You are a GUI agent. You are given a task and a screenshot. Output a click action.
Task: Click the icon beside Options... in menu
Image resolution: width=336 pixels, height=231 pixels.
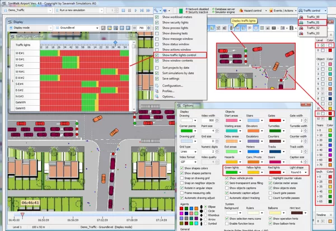[x=157, y=97]
